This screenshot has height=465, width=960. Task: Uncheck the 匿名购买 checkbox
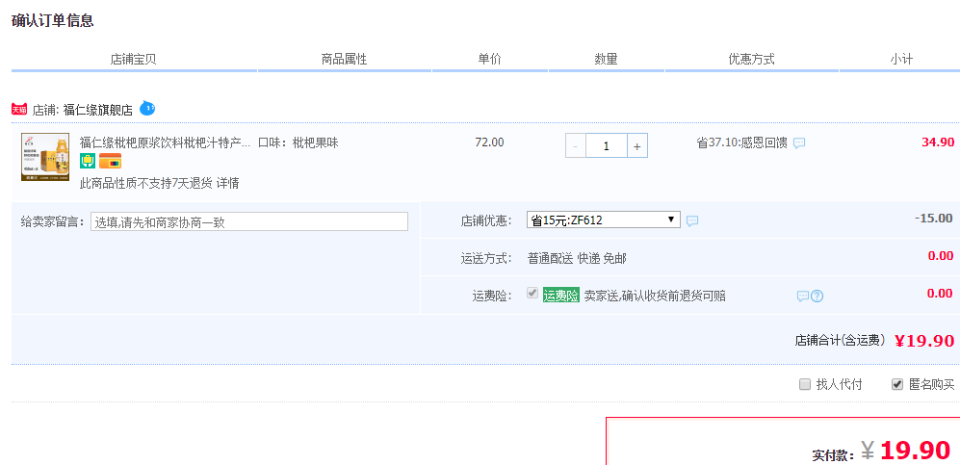coord(897,384)
